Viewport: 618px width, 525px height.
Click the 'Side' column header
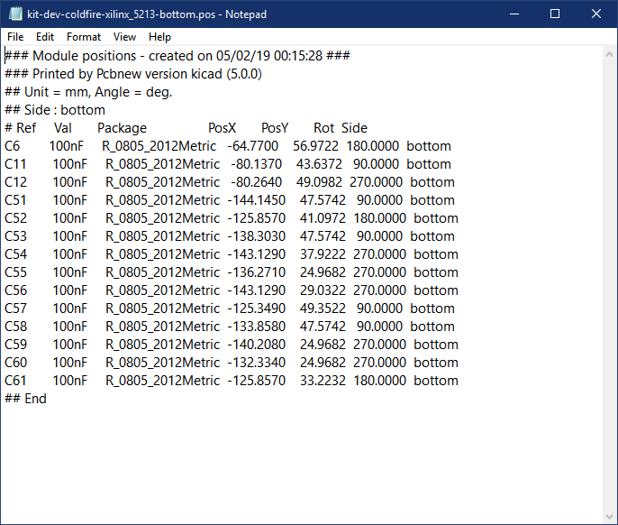click(x=354, y=128)
